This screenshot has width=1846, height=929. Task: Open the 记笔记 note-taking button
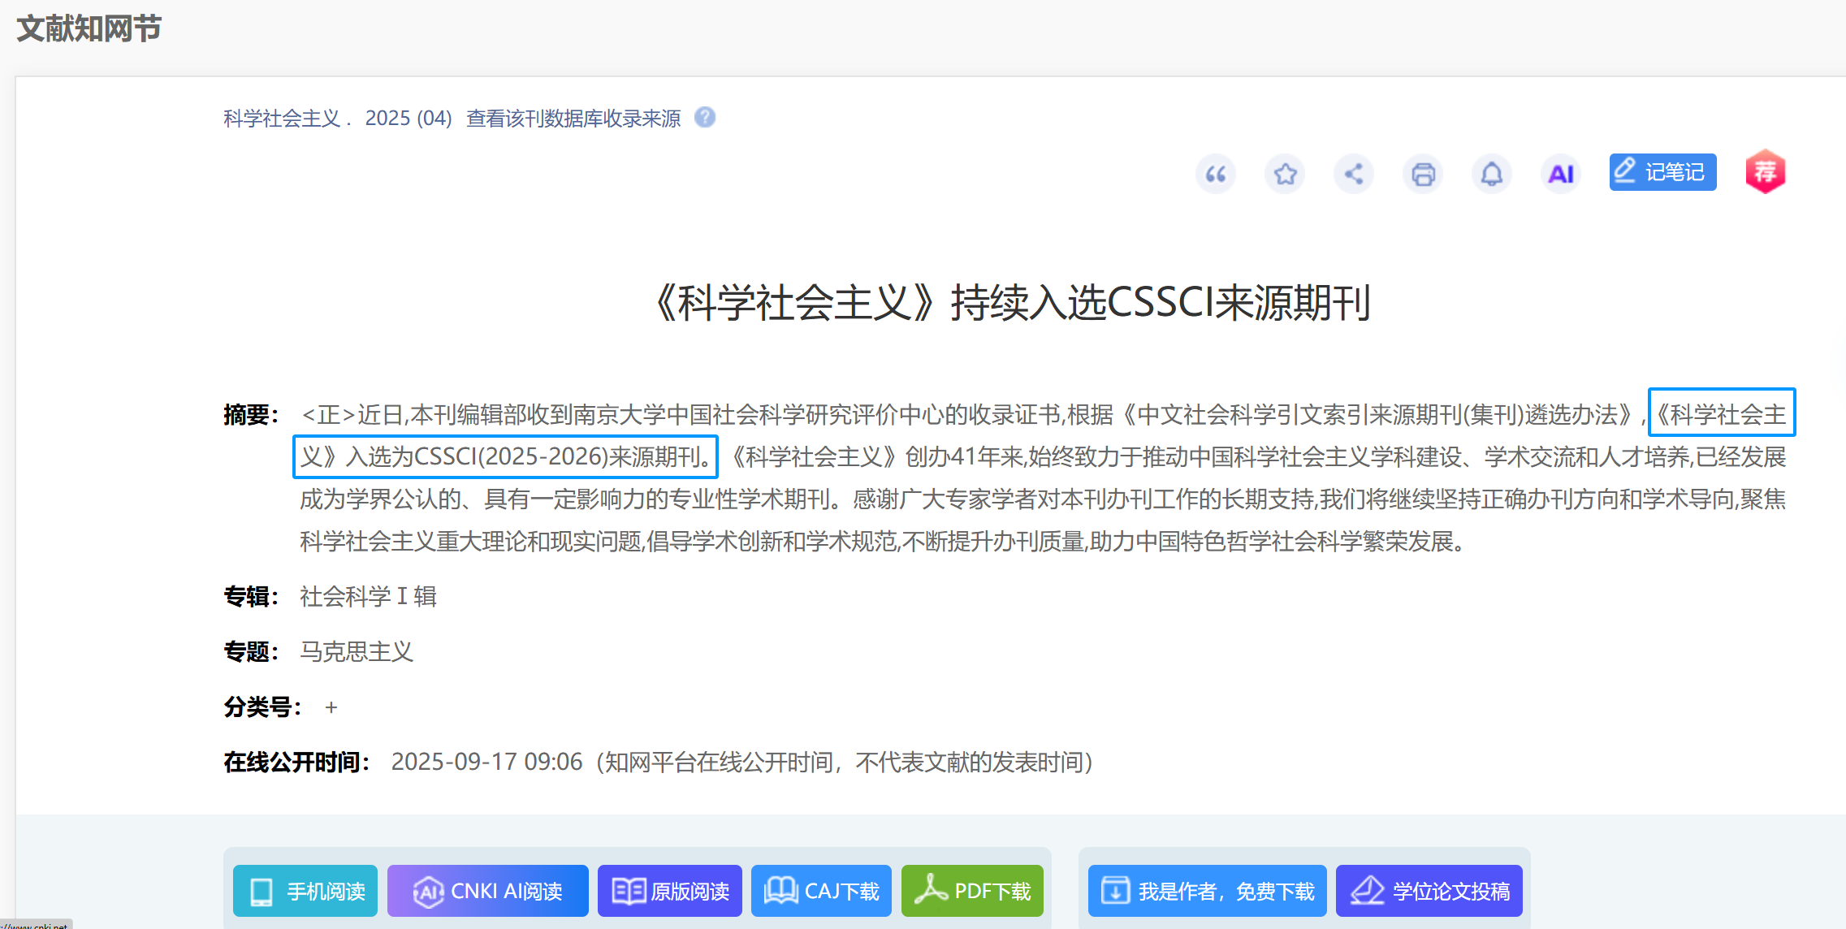(1662, 172)
